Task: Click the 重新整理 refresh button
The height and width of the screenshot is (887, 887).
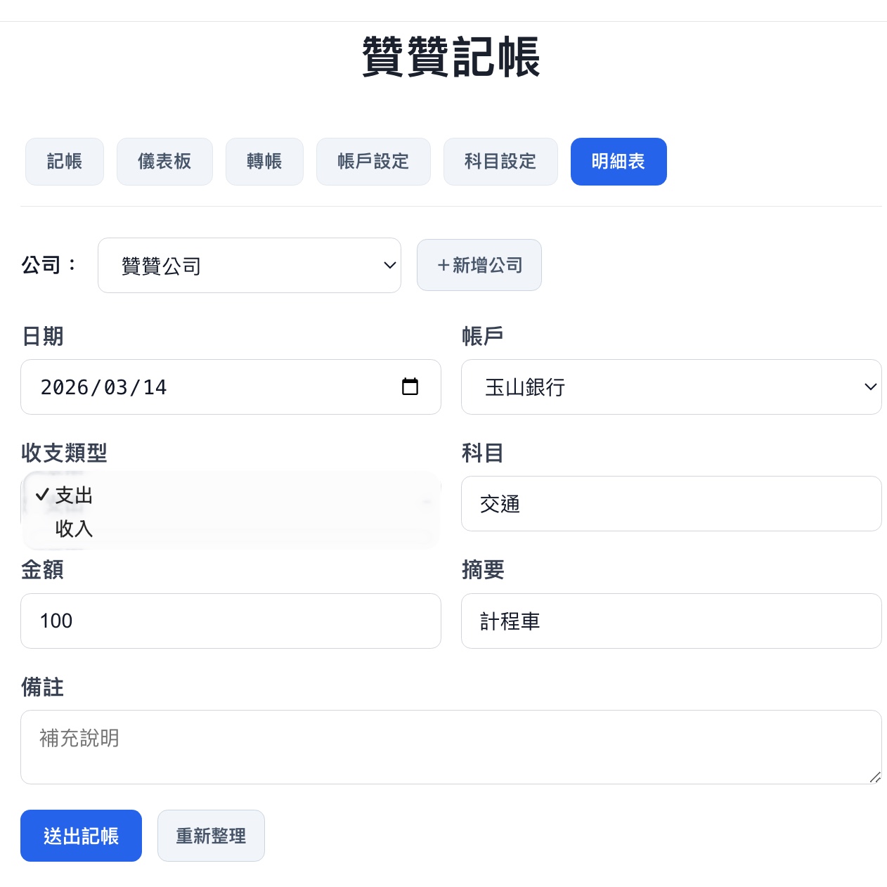Action: [211, 836]
